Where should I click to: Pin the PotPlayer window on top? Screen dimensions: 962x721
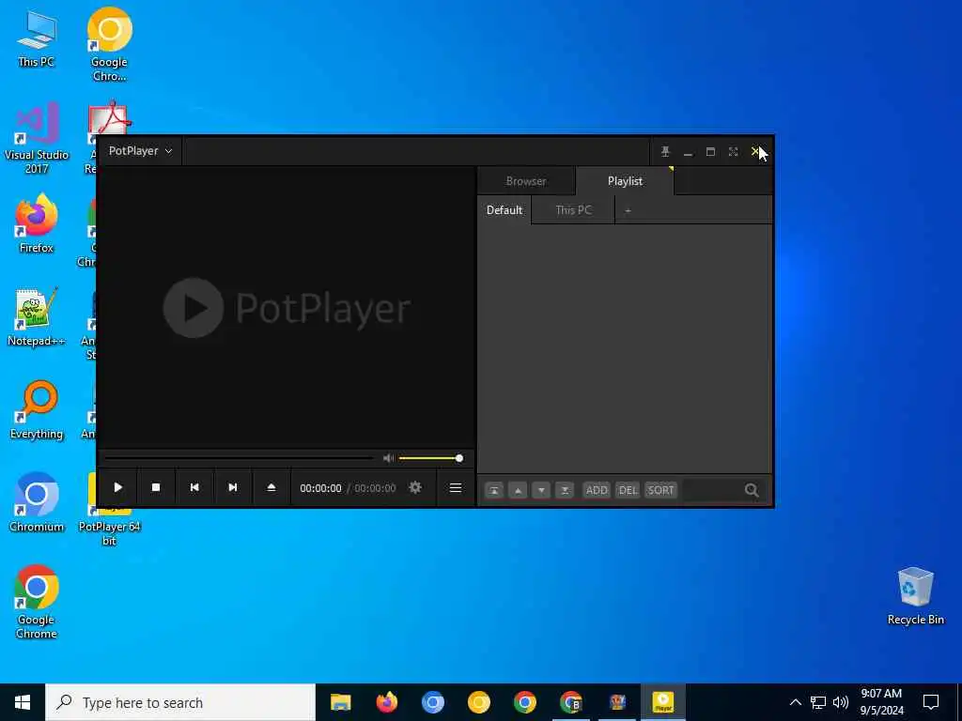(x=665, y=151)
